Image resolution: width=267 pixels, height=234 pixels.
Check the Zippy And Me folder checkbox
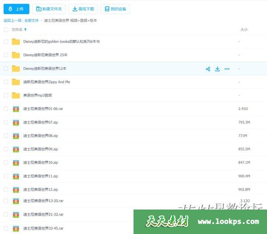(6, 82)
